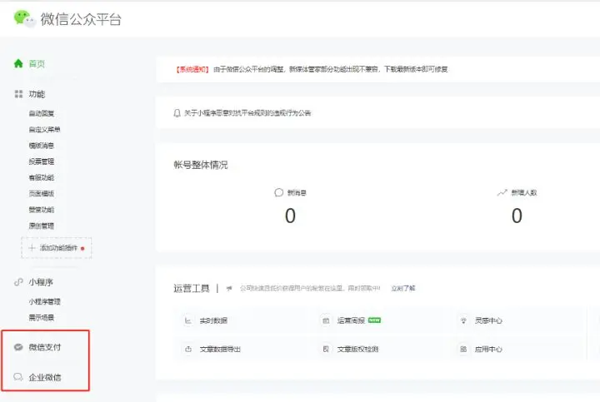Screen dimensions: 600x402
Task: Click the 新消息 count 0
Action: tap(290, 216)
